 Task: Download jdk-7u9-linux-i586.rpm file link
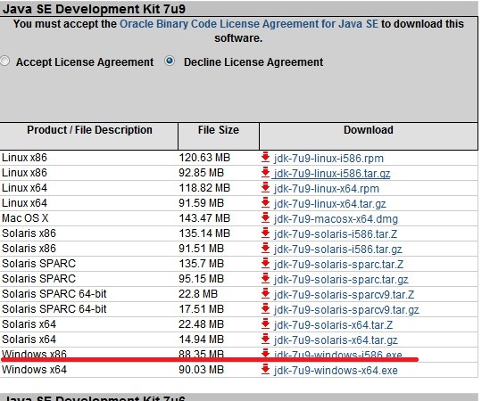click(x=328, y=159)
